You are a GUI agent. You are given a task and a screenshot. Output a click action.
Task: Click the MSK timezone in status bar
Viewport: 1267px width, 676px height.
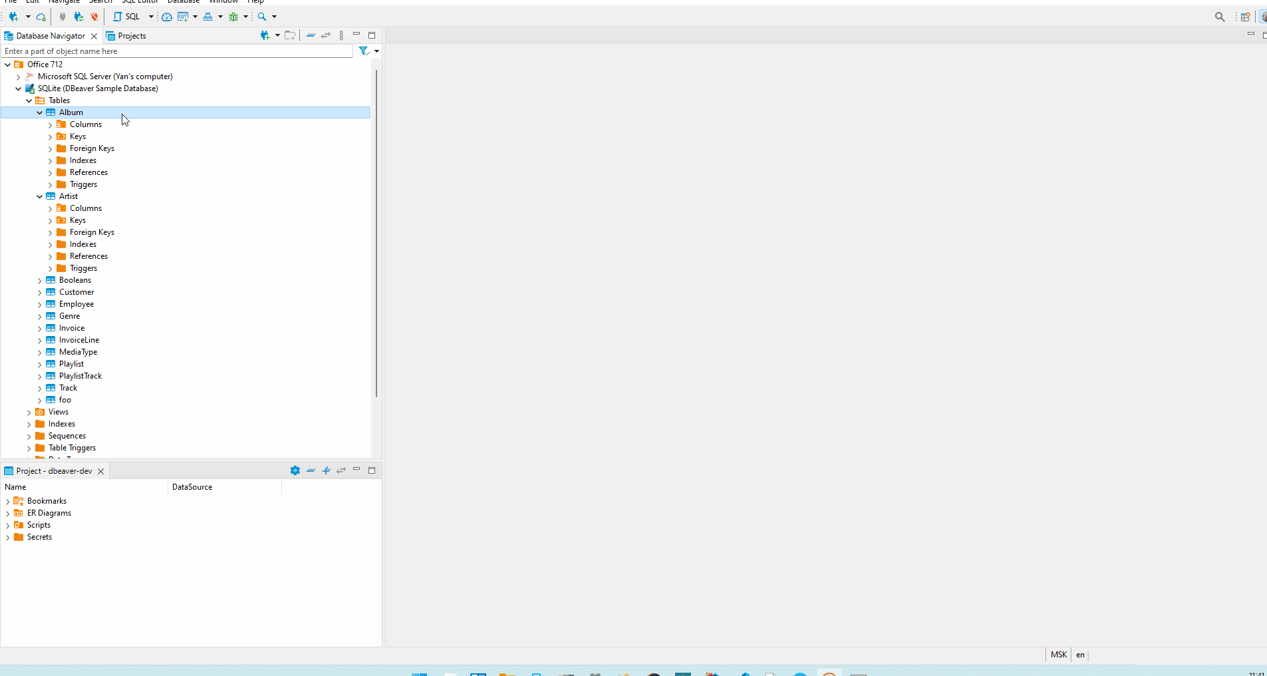(x=1059, y=655)
